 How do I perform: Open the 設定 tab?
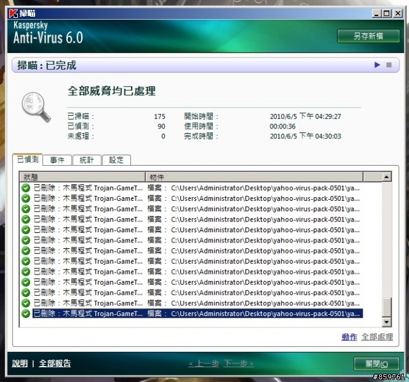(x=116, y=160)
